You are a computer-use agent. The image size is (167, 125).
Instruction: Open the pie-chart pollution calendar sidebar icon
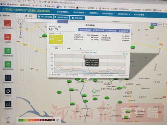[x=8, y=91]
